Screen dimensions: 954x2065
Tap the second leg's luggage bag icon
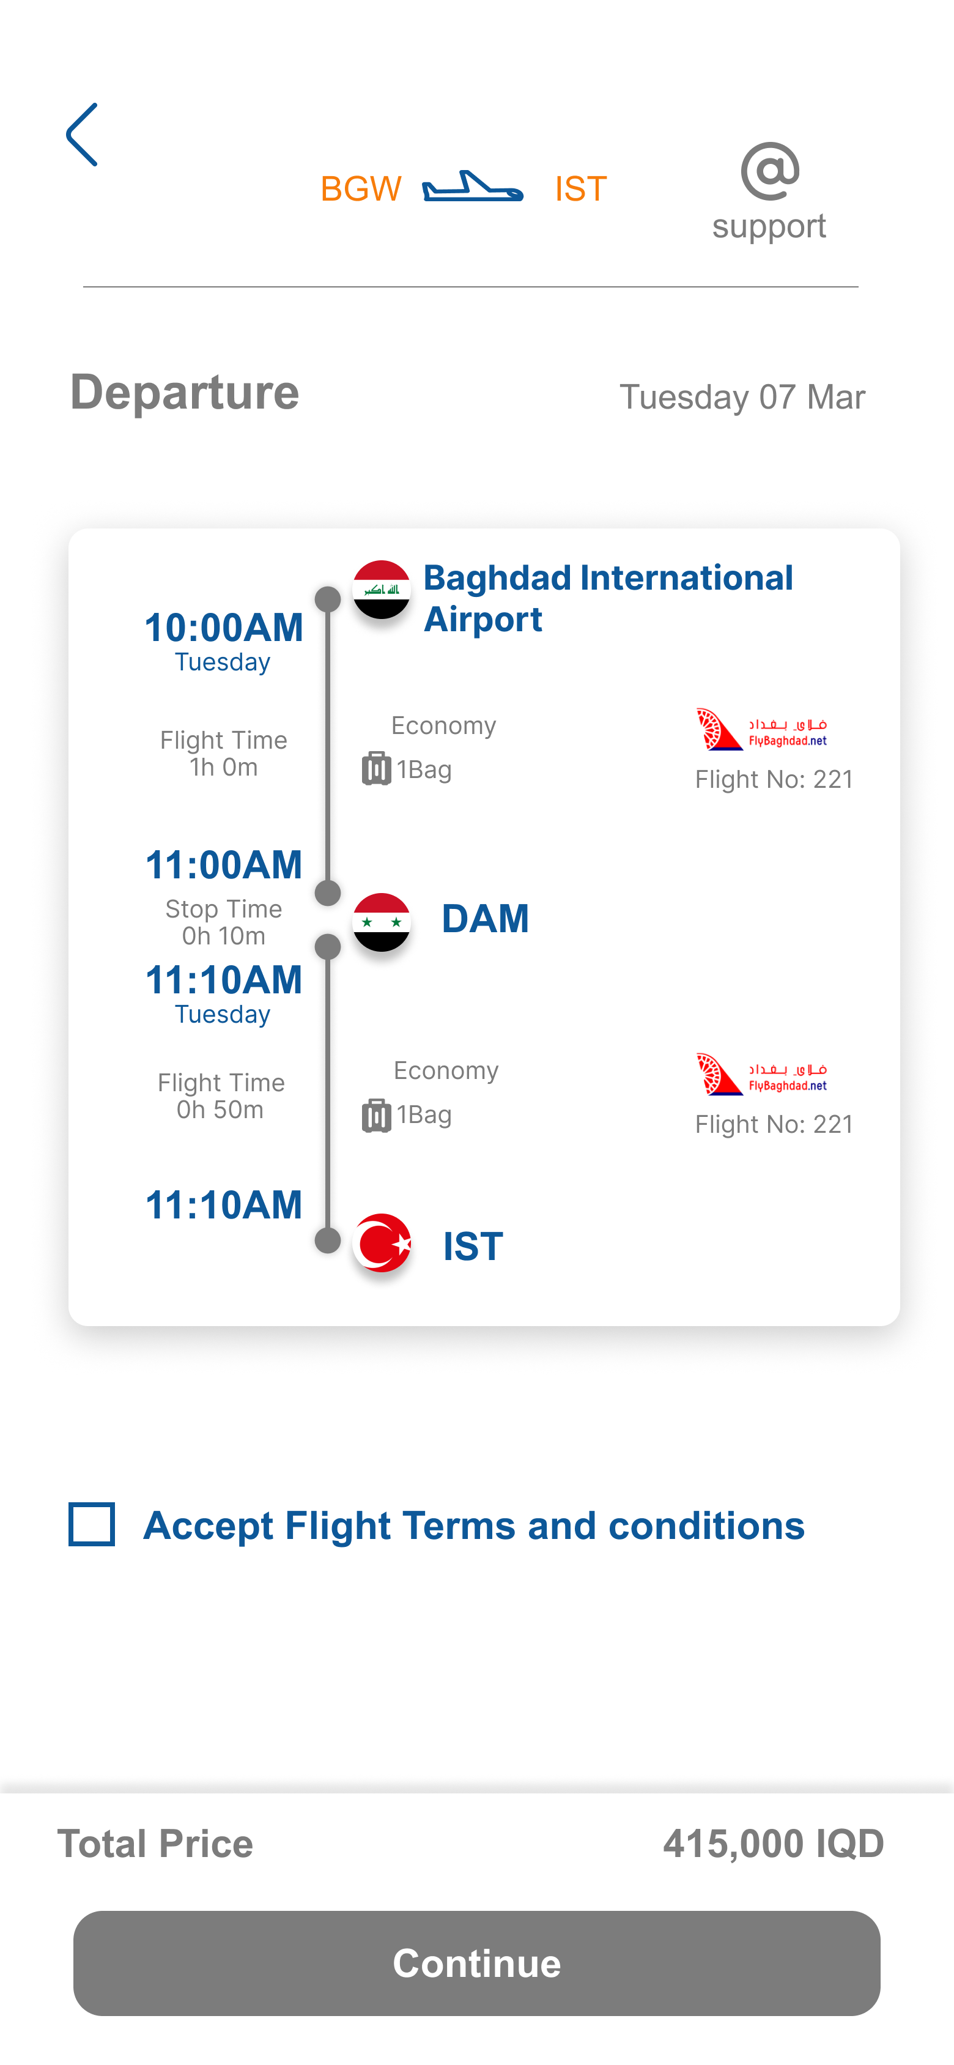(x=376, y=1114)
